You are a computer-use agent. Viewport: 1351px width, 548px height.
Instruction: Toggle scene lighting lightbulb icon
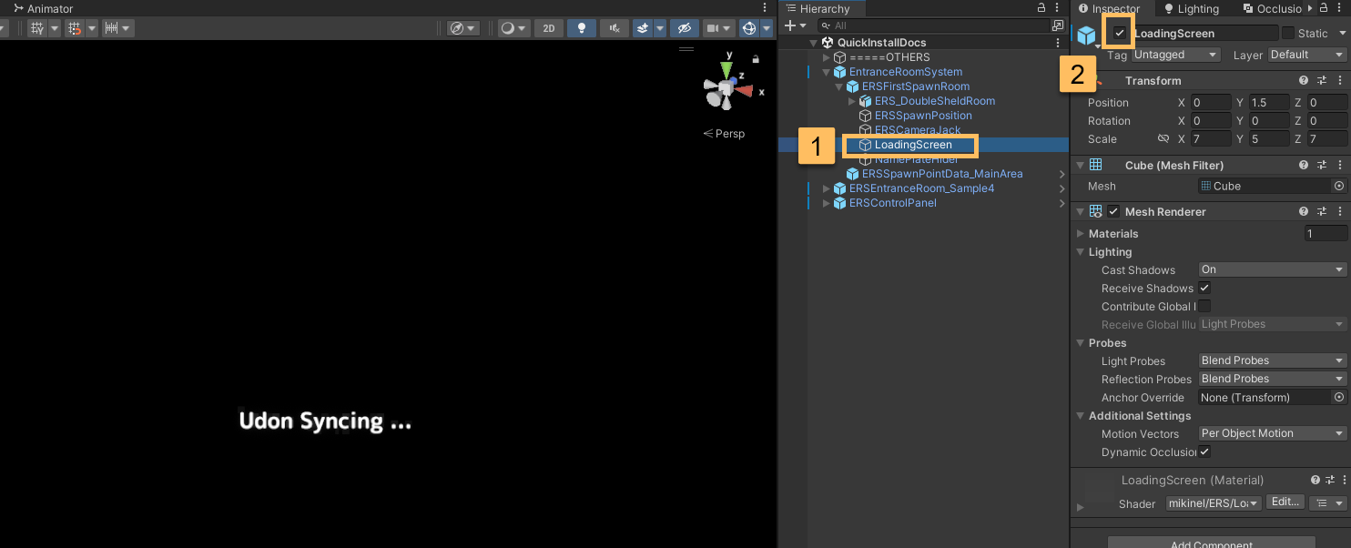coord(581,28)
